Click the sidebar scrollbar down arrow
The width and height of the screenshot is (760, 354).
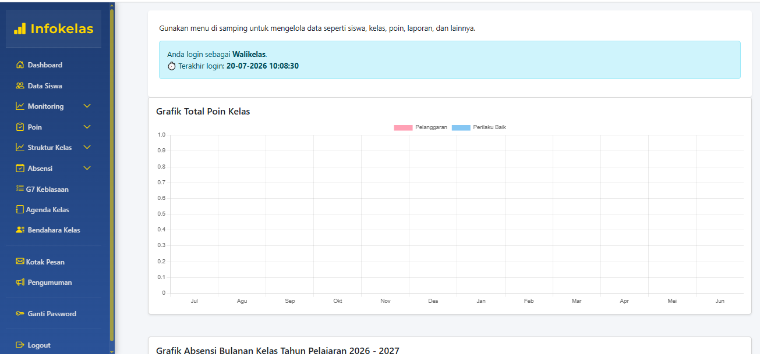112,351
